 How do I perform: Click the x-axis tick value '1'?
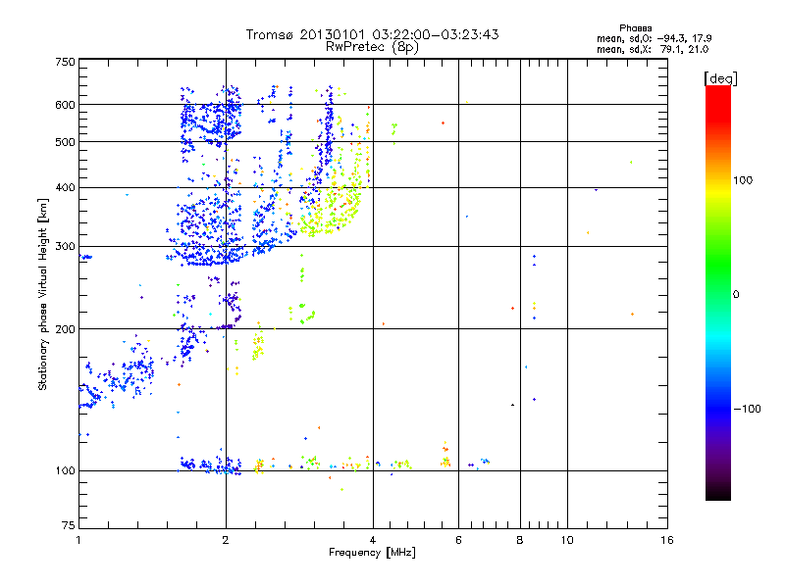tap(78, 540)
